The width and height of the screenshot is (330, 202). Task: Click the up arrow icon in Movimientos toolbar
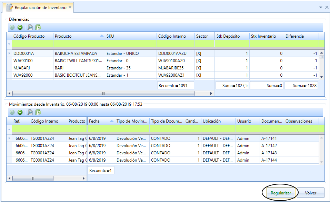point(12,112)
